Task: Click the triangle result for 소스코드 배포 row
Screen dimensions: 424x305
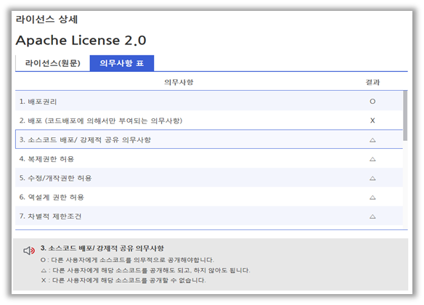Action: tap(372, 139)
